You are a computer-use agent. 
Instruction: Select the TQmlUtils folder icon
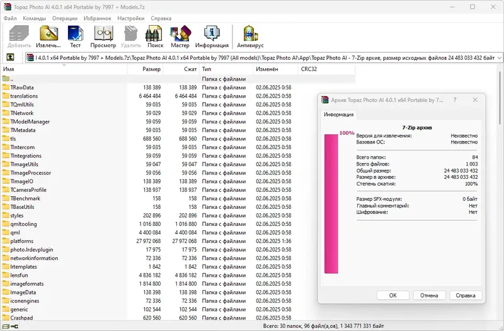[6, 104]
